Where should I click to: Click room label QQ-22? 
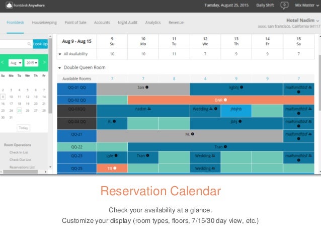pos(77,147)
